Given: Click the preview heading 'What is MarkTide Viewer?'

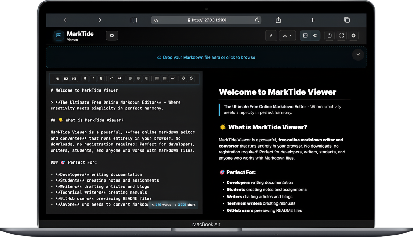Looking at the screenshot, I should [267, 127].
